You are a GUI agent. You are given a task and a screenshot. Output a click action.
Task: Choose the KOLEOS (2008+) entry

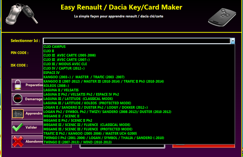(56, 85)
